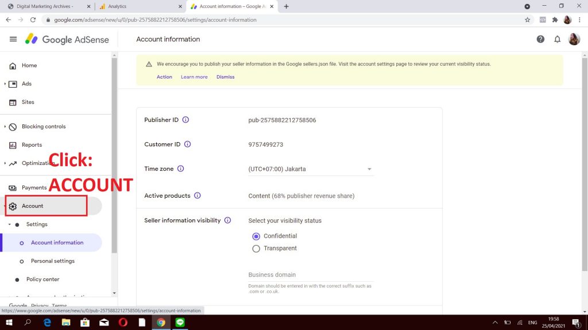Click the info icon beside Publisher ID
The image size is (588, 330).
point(185,120)
